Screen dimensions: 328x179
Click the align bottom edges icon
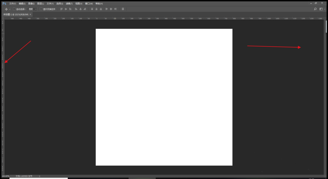70,9
